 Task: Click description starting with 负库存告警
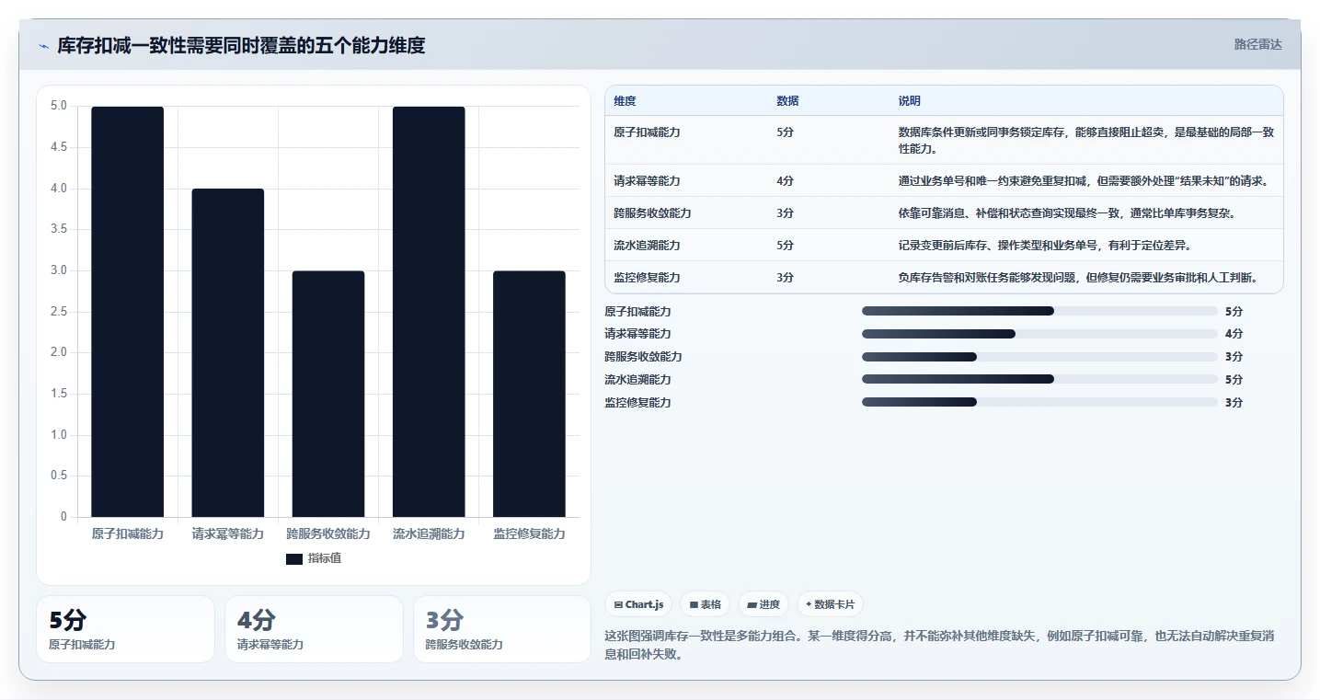click(x=1078, y=278)
